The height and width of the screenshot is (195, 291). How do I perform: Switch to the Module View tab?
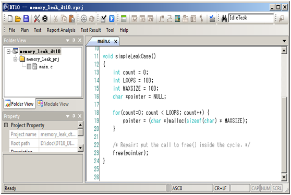(x=53, y=104)
